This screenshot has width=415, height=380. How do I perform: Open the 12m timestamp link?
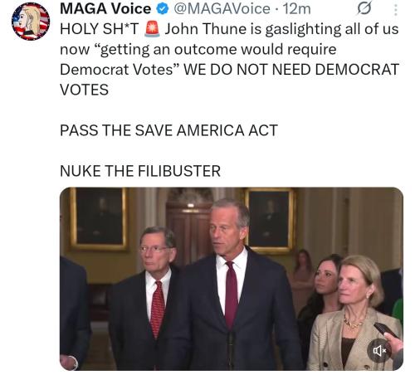297,9
